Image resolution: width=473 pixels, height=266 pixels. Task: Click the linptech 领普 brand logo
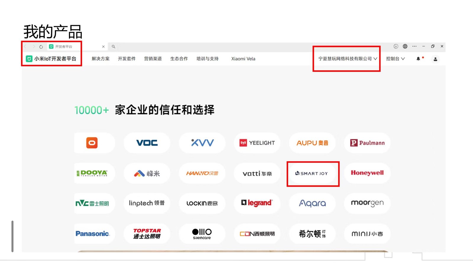tap(147, 203)
